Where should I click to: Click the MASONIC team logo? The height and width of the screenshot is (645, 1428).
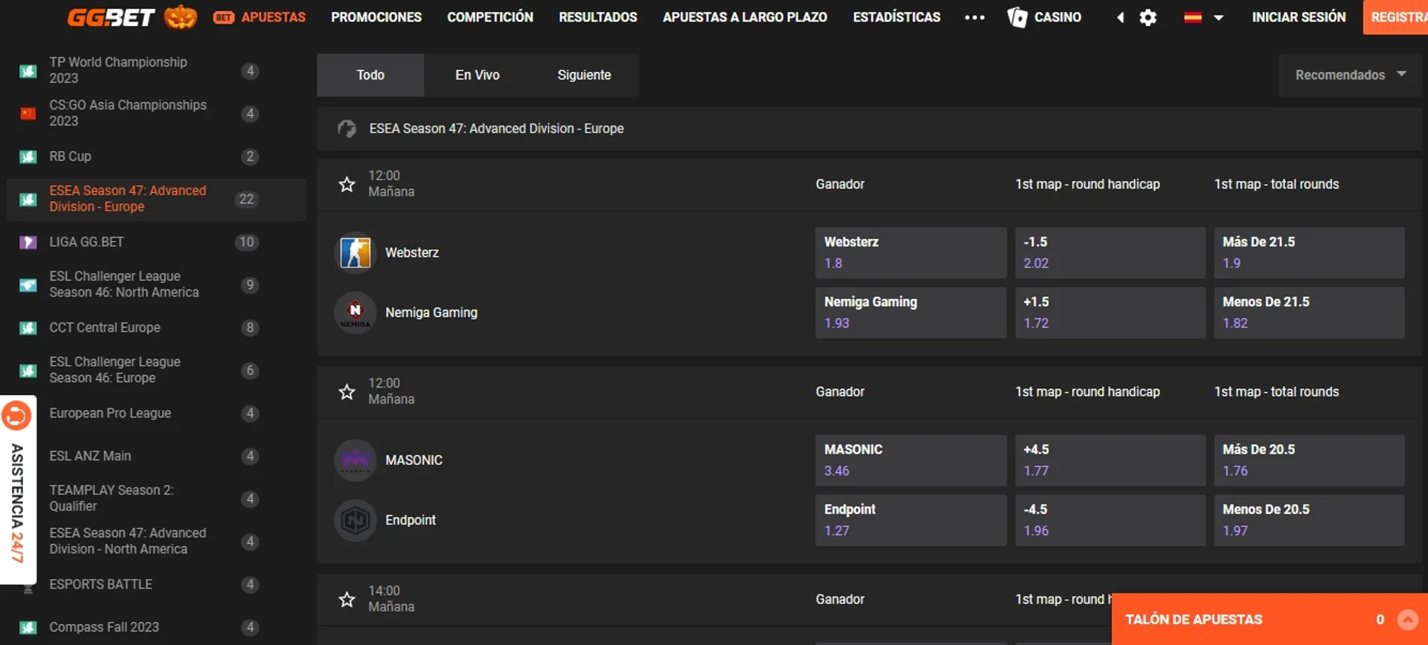coord(356,461)
